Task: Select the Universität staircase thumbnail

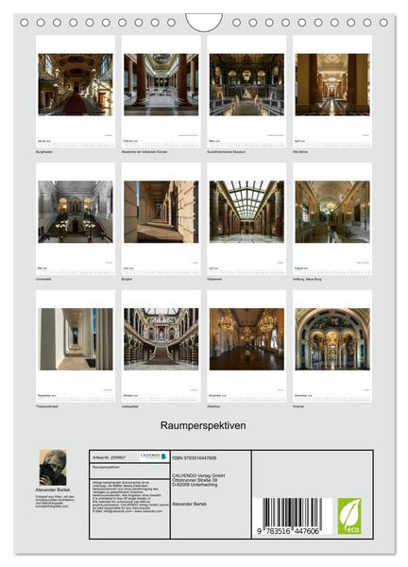Action: click(x=76, y=212)
